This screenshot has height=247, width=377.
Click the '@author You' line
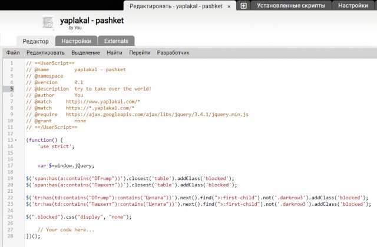[55, 95]
